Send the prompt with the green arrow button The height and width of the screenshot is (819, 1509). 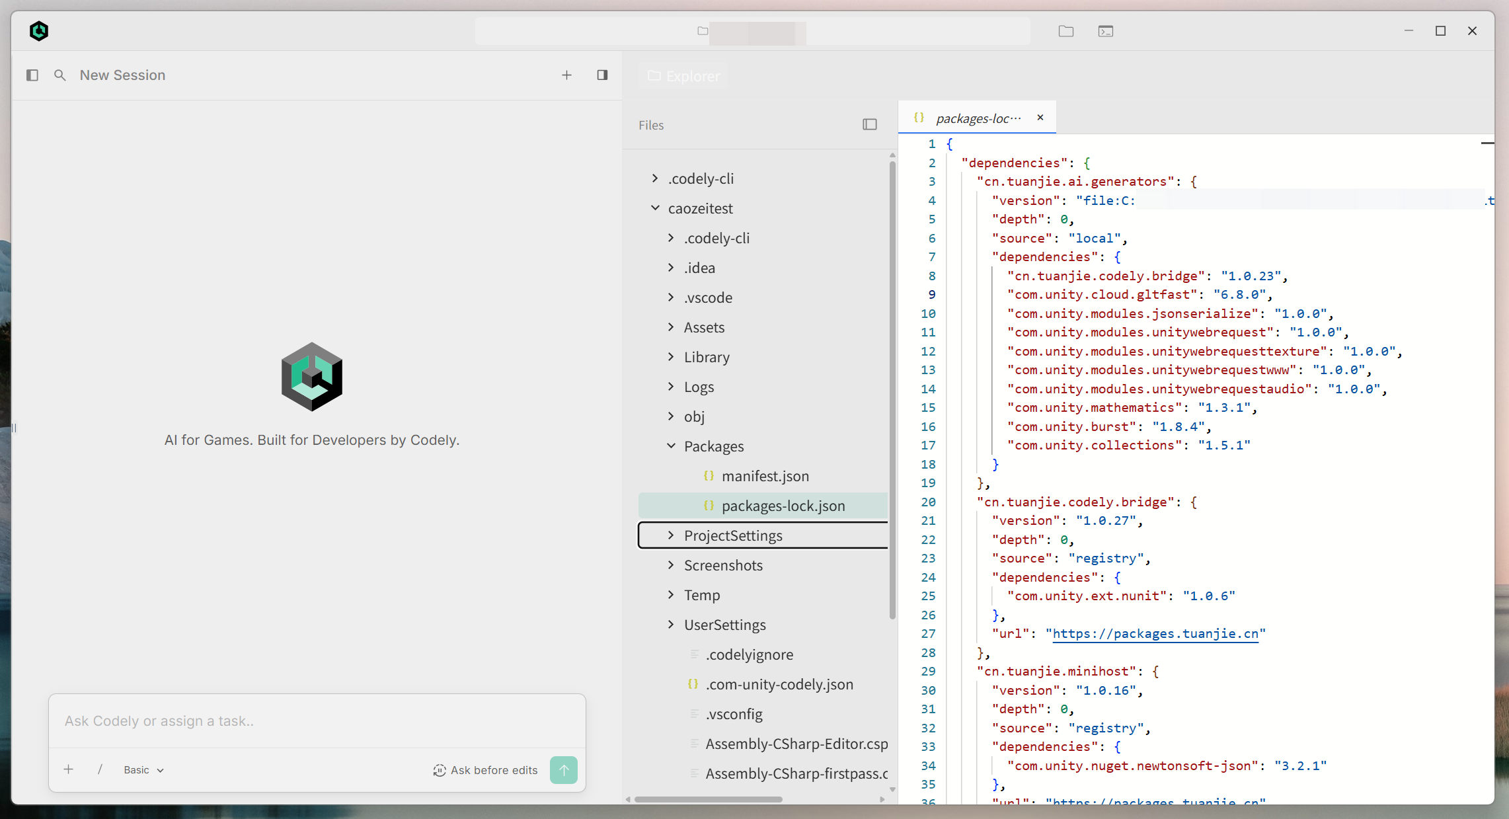coord(564,770)
